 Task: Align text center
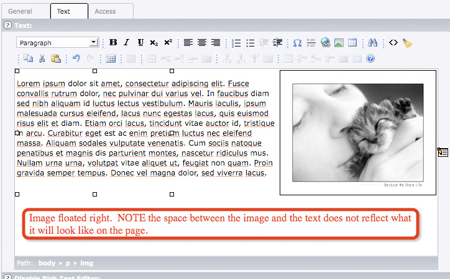coord(202,43)
